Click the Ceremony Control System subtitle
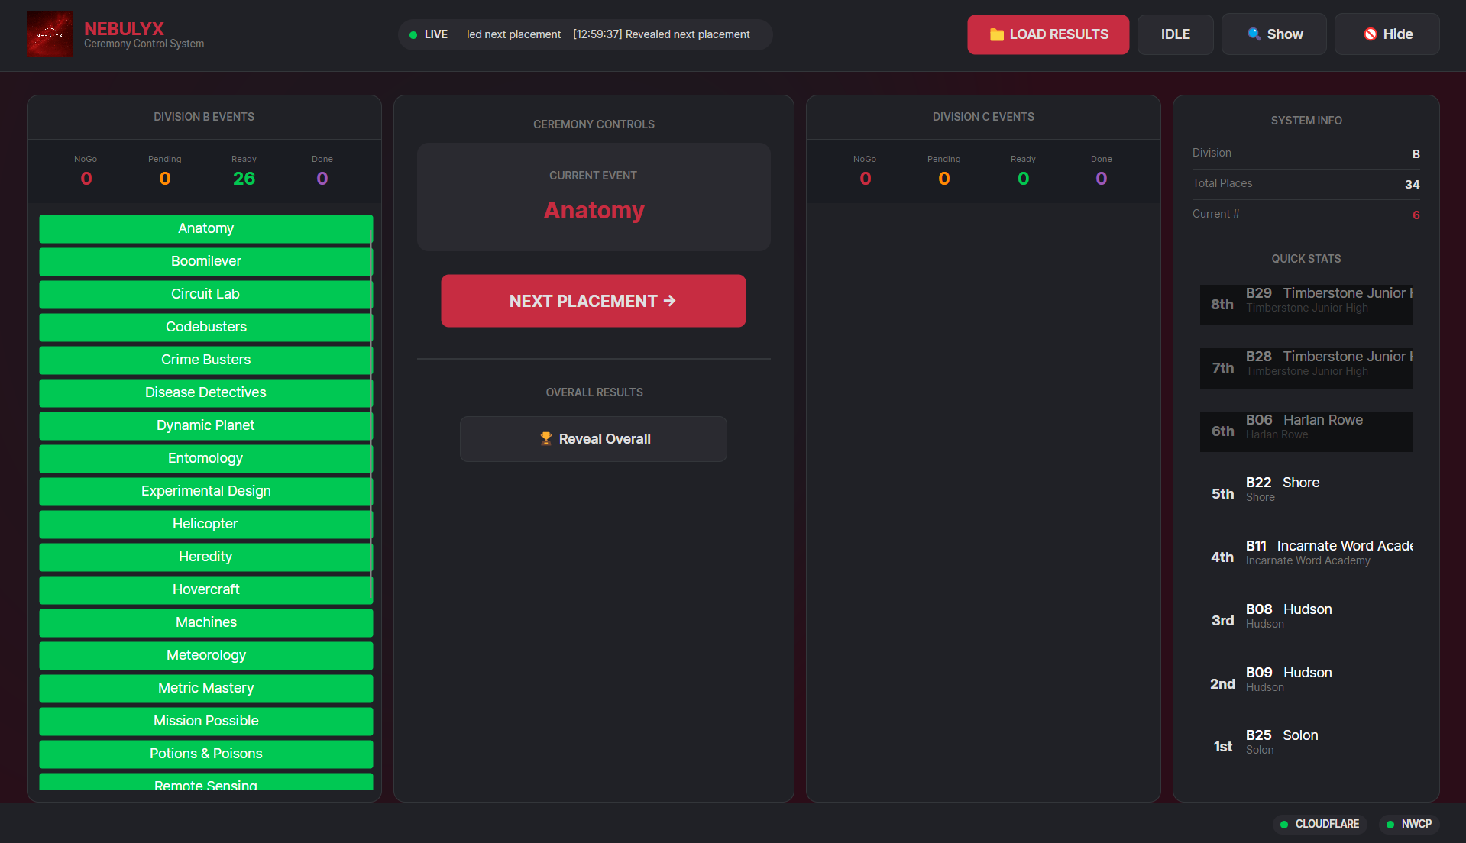This screenshot has width=1466, height=843. tap(144, 44)
